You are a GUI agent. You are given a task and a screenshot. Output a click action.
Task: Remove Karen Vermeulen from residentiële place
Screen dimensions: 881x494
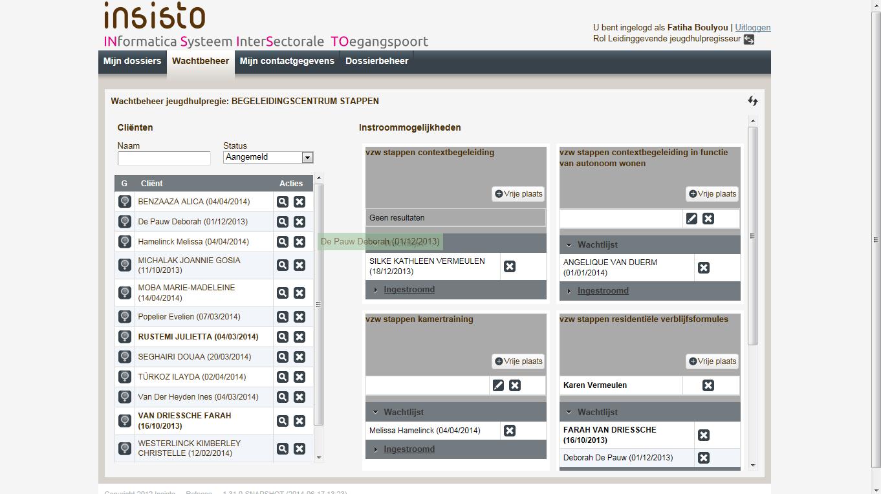708,385
